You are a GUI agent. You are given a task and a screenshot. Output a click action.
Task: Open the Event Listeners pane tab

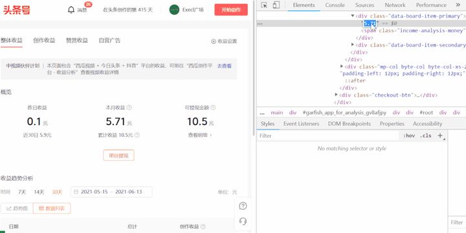301,124
